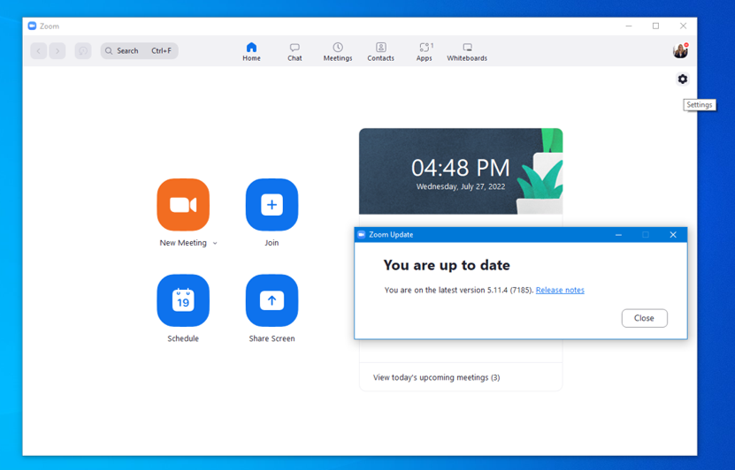Open the Release notes link

coord(560,291)
